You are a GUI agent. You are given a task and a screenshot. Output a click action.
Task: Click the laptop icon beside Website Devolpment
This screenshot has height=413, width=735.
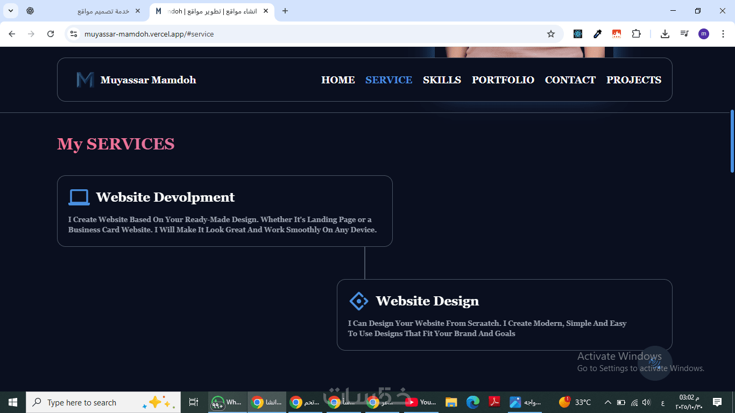tap(79, 197)
